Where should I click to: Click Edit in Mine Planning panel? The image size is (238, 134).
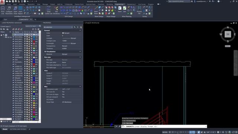click(125, 9)
